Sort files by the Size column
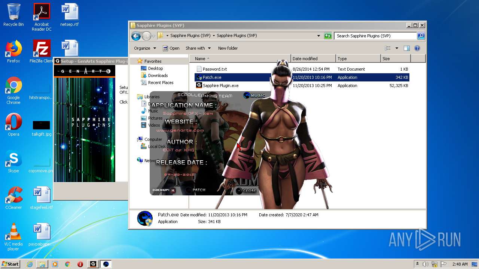The width and height of the screenshot is (479, 269). click(396, 59)
